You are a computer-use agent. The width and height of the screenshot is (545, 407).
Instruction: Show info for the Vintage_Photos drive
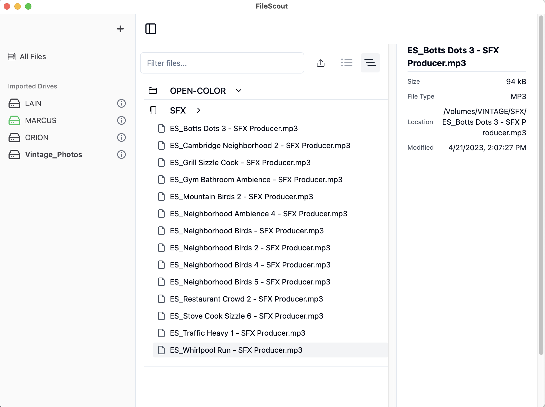coord(121,154)
